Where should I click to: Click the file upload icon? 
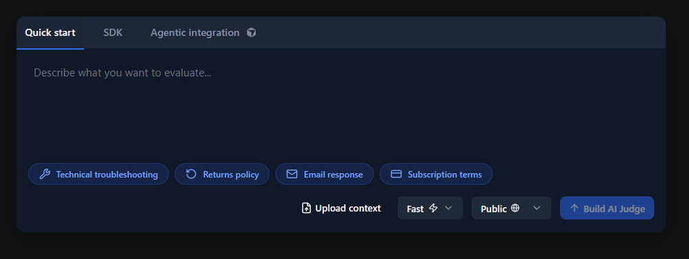[306, 208]
